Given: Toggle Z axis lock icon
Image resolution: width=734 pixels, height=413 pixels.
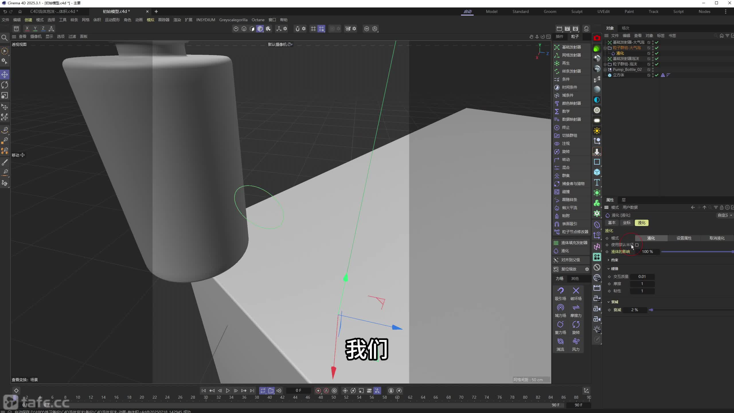Looking at the screenshot, I should point(43,28).
